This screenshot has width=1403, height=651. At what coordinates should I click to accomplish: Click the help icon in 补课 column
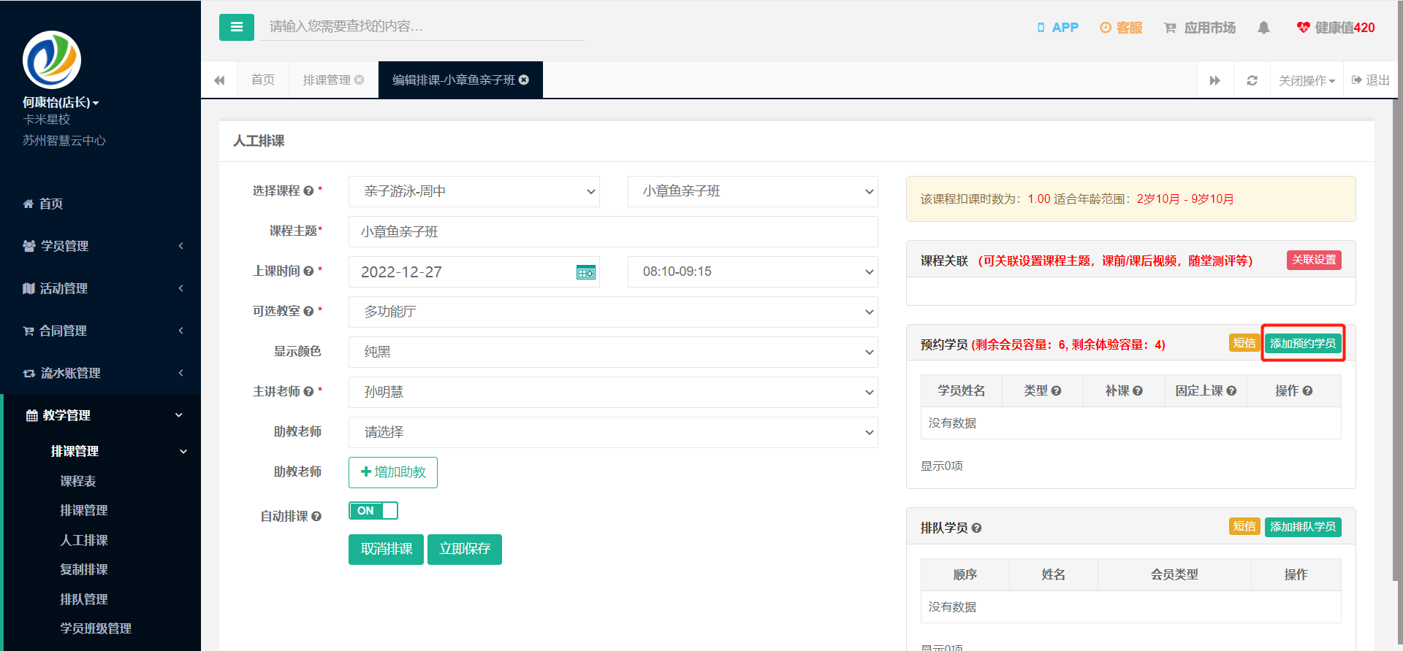[x=1138, y=390]
